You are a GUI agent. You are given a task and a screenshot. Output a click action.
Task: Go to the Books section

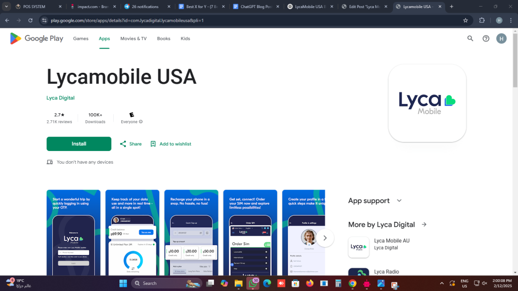coord(163,38)
